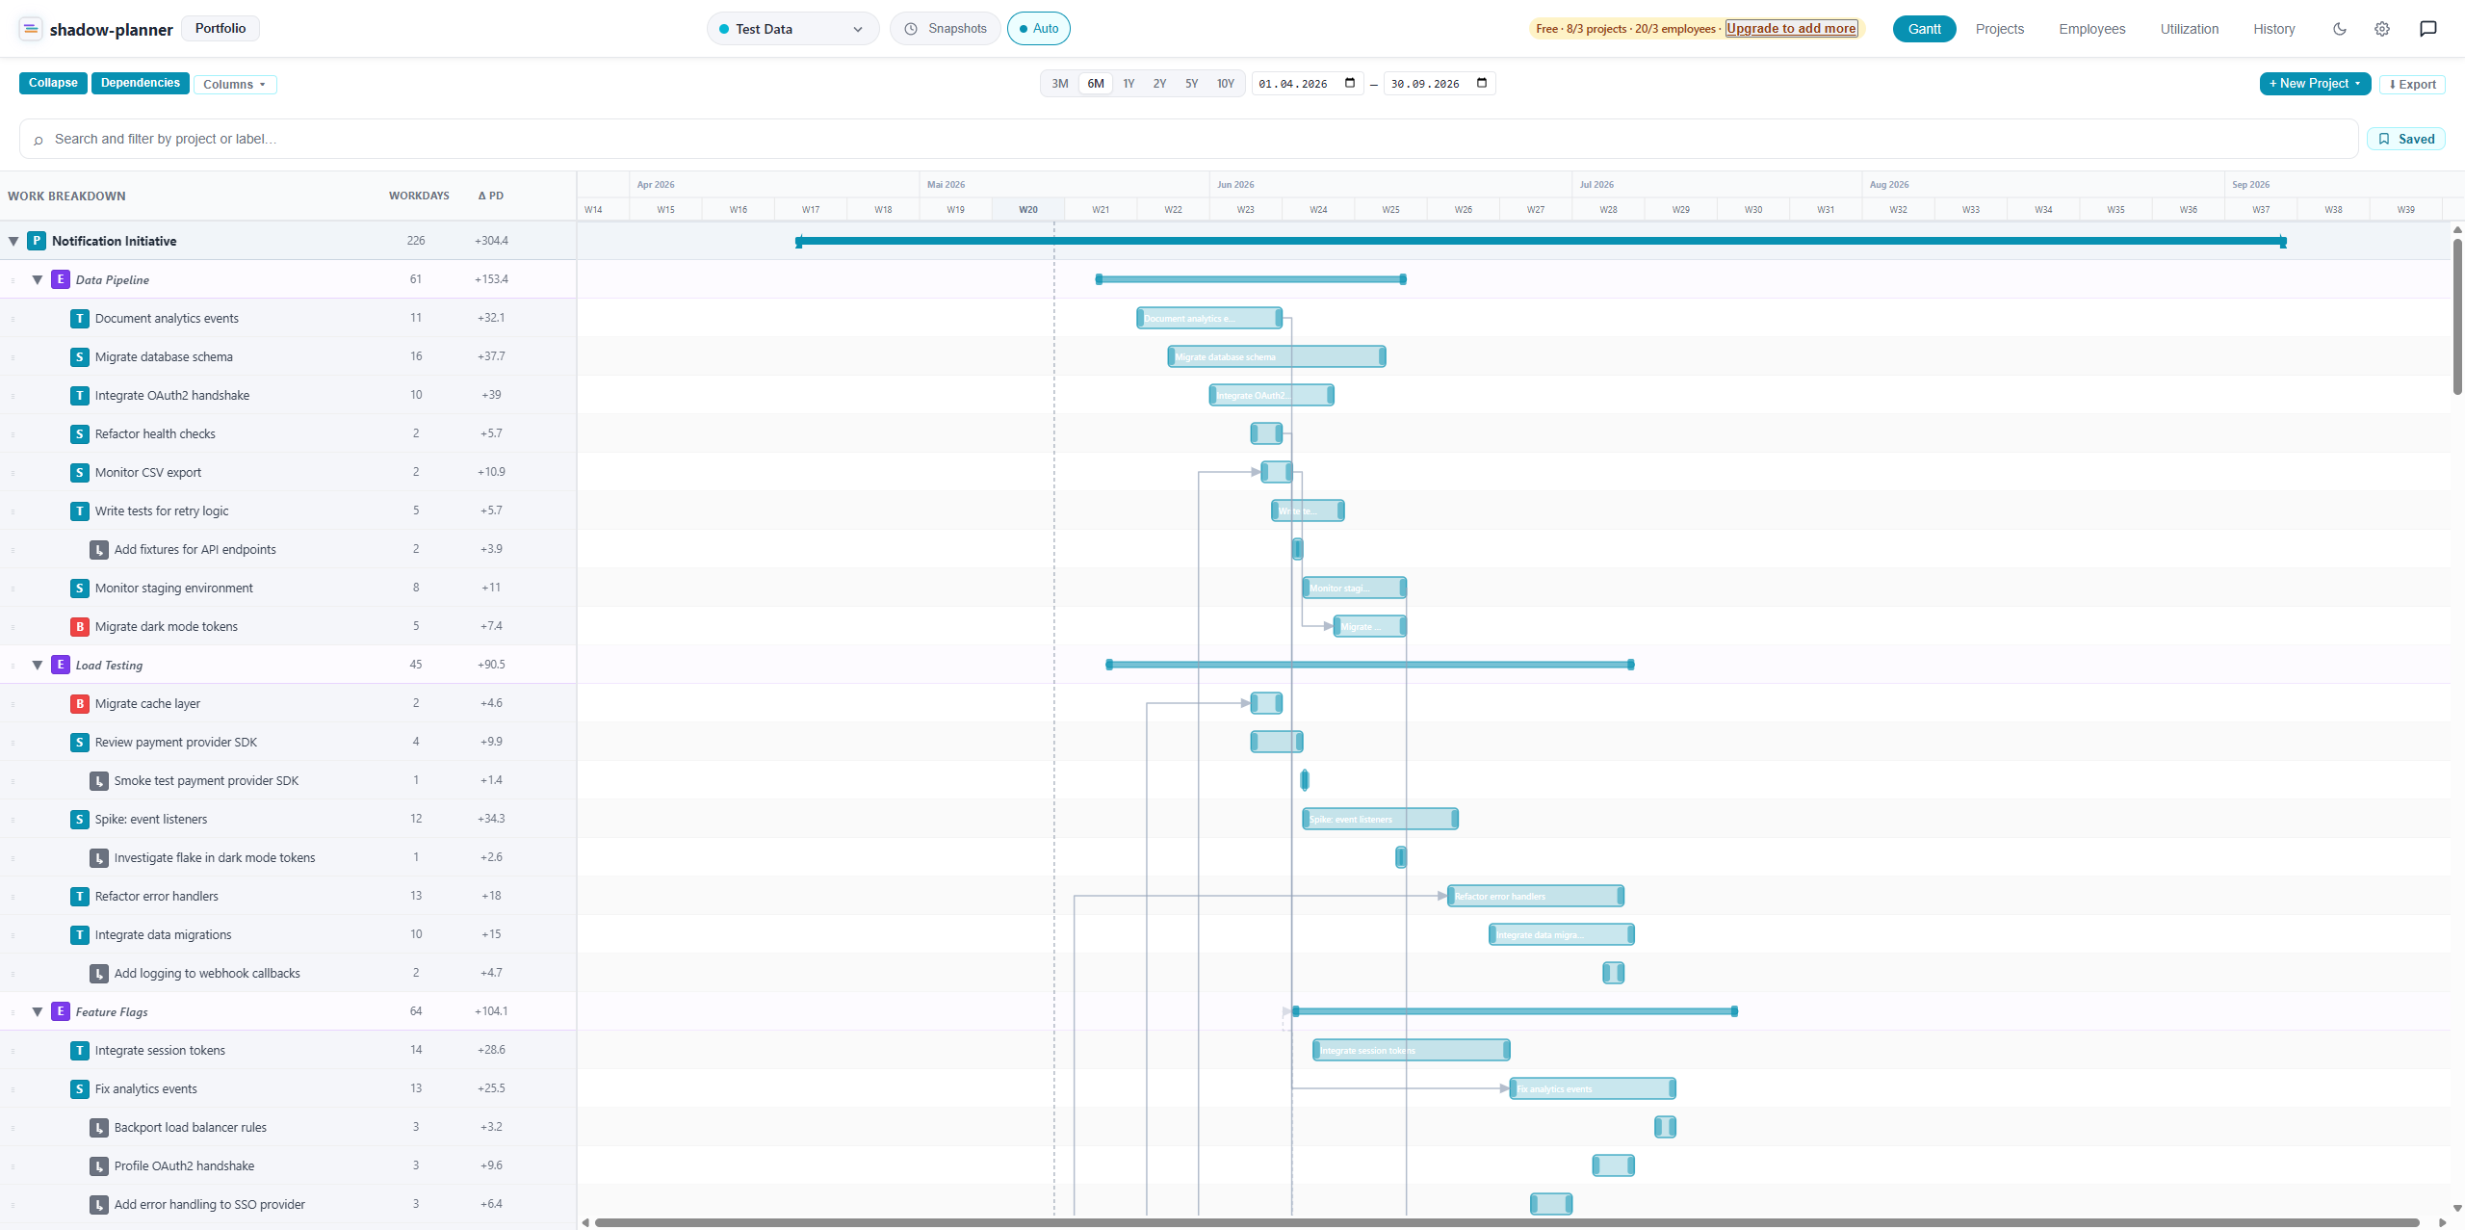Click subtask icon of Backport load balancer rules

click(x=99, y=1127)
